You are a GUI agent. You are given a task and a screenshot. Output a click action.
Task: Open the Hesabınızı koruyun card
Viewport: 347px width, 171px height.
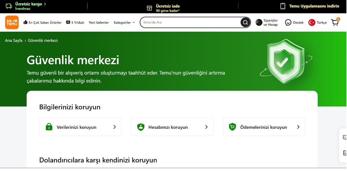[172, 127]
